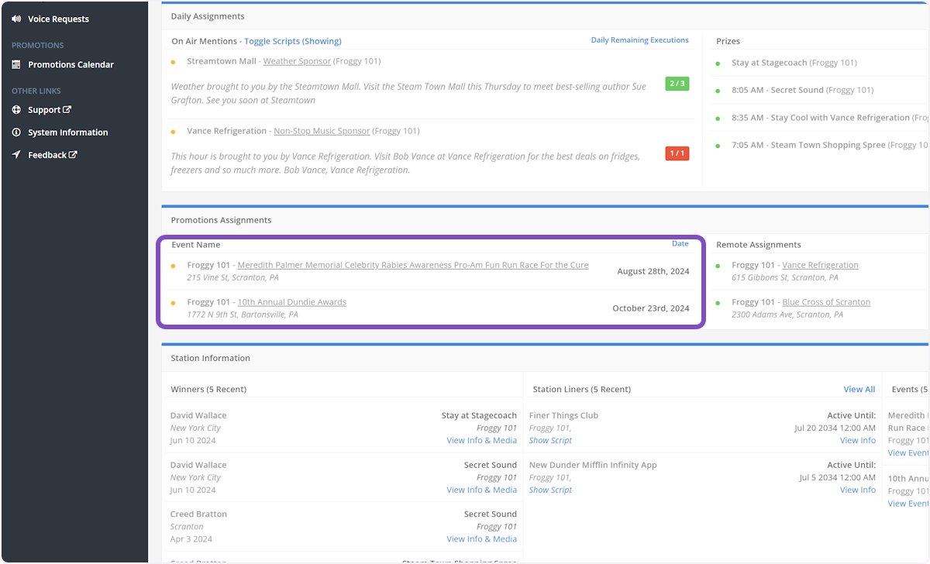Image resolution: width=930 pixels, height=564 pixels.
Task: Open Daily Remaining Executions link
Action: (x=639, y=40)
